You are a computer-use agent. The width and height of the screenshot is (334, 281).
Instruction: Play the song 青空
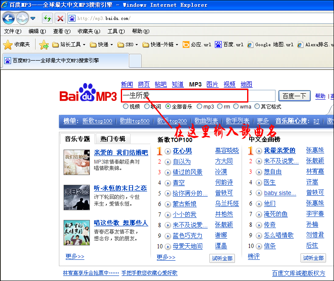tap(168, 183)
